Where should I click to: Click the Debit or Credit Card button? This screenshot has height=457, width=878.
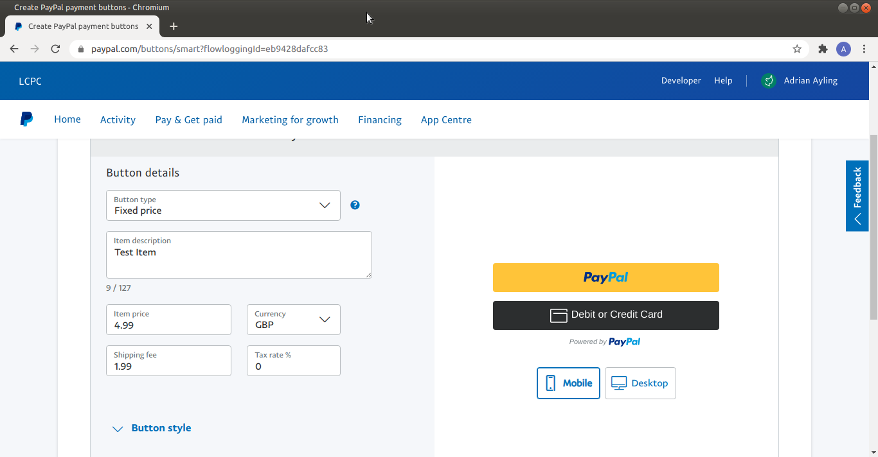pos(606,315)
